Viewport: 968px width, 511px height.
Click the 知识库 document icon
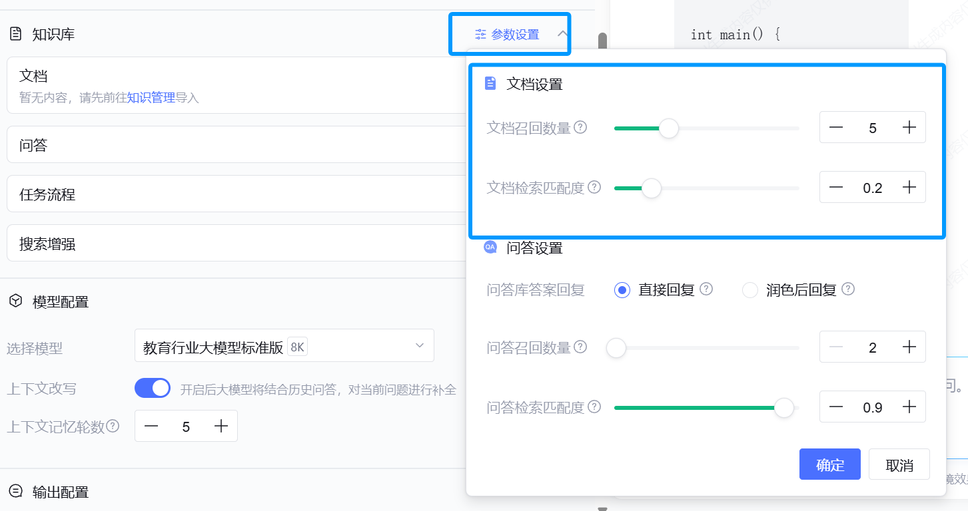coord(15,34)
